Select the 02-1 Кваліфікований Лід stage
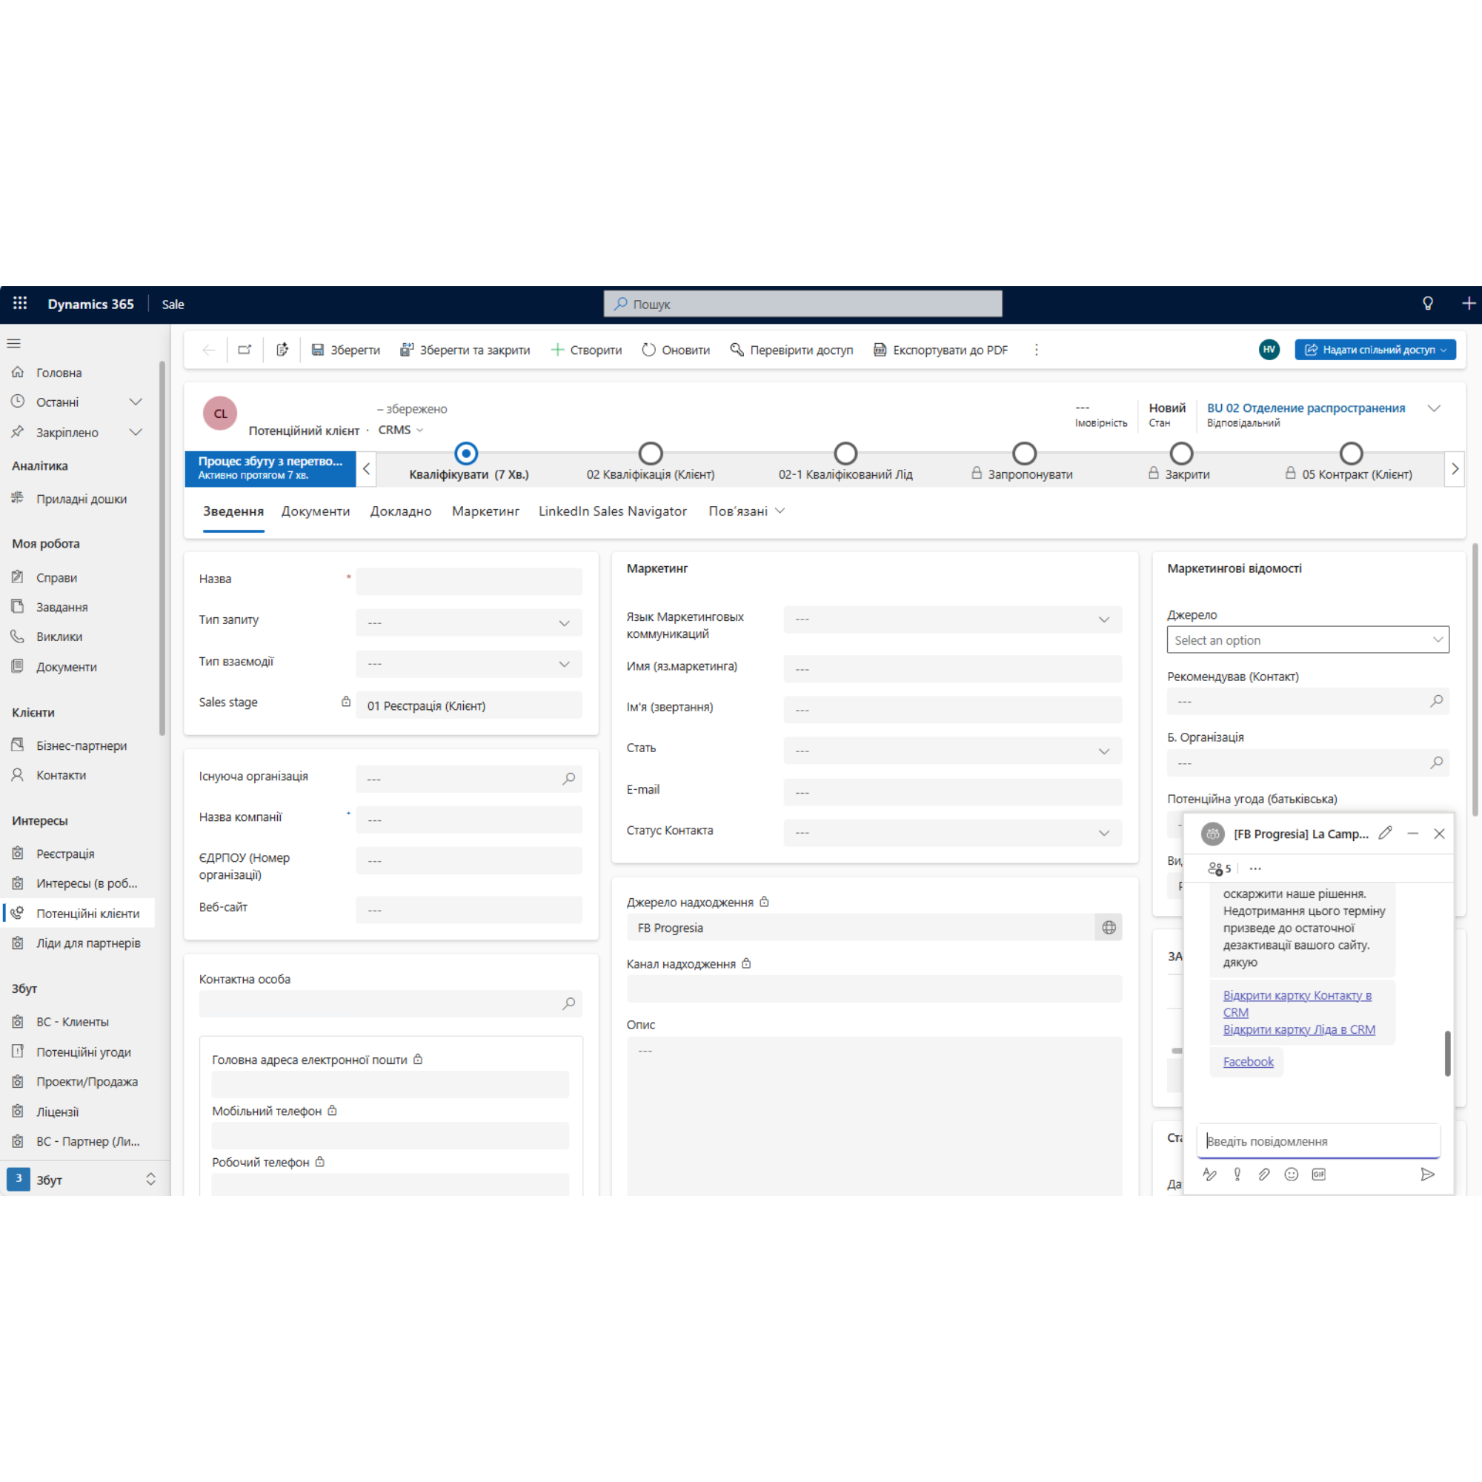 (845, 453)
